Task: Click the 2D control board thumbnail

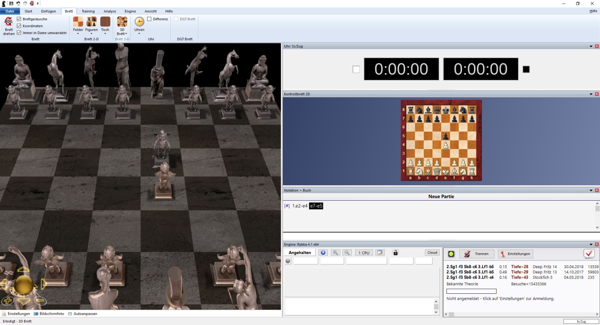Action: [441, 140]
